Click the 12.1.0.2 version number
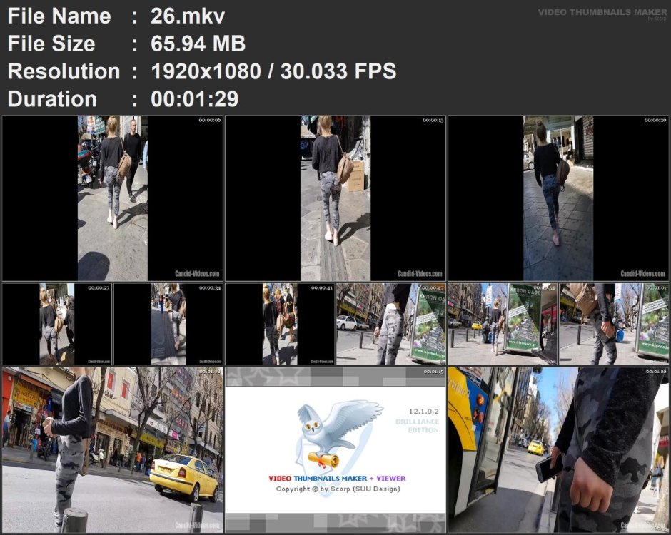This screenshot has height=535, width=671. 423,412
